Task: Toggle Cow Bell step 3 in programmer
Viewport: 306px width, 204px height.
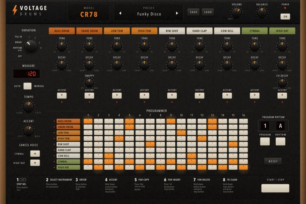Action: pos(109,156)
